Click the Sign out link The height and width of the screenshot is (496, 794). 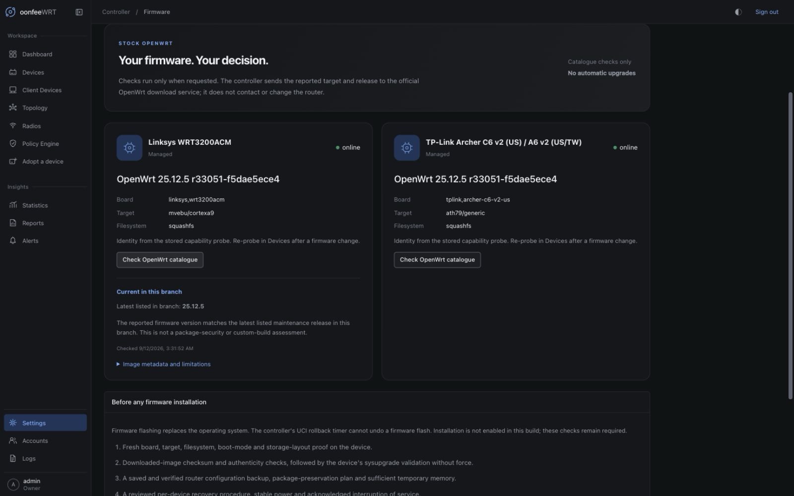pyautogui.click(x=767, y=12)
